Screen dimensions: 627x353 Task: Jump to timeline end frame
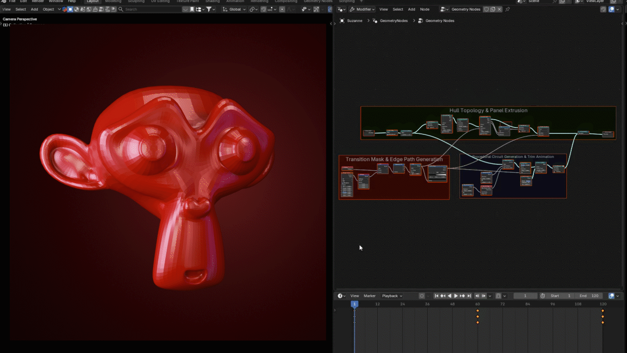click(x=469, y=296)
